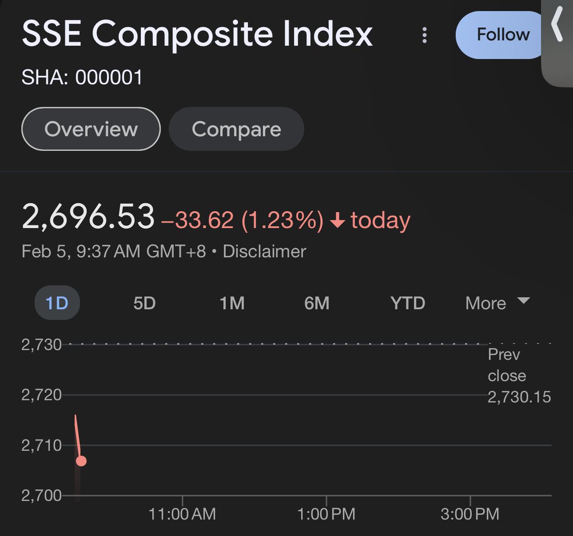The height and width of the screenshot is (536, 573).
Task: Click the Follow button
Action: [x=501, y=35]
